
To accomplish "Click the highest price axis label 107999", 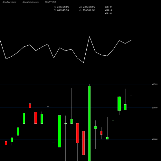I will pyautogui.click(x=155, y=84).
